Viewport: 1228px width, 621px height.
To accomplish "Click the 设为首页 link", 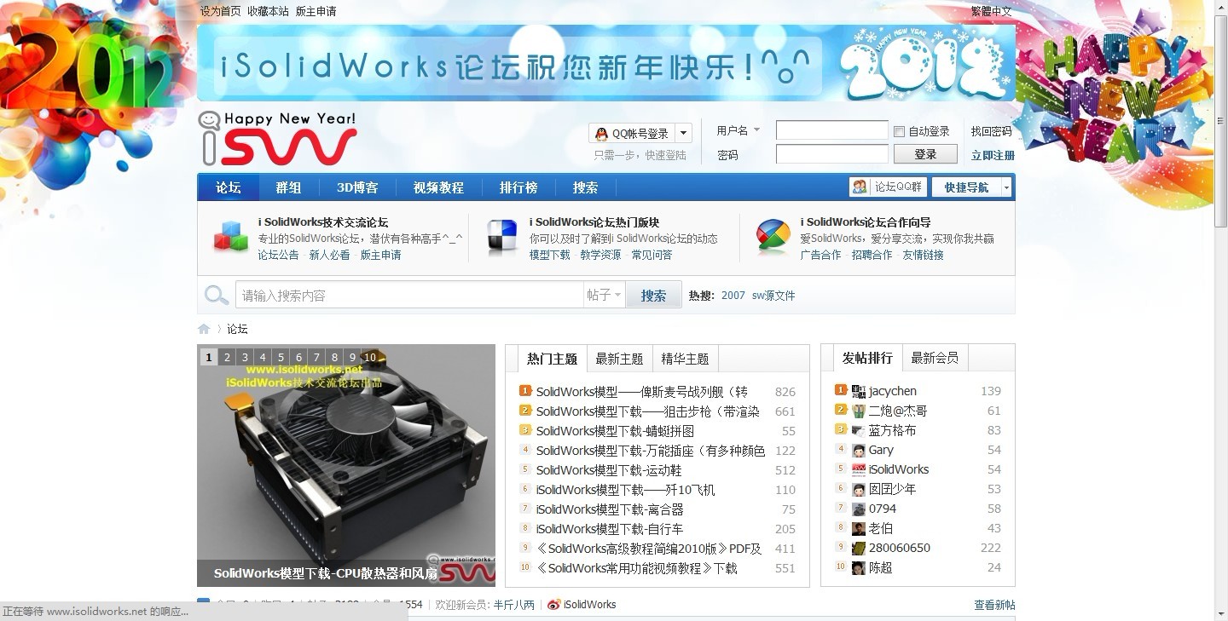I will pos(221,11).
